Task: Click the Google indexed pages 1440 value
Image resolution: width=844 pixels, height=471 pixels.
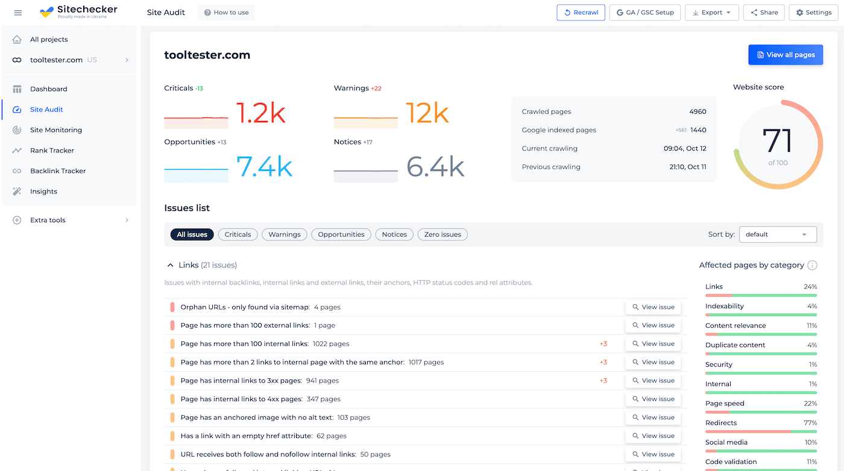Action: pos(698,130)
